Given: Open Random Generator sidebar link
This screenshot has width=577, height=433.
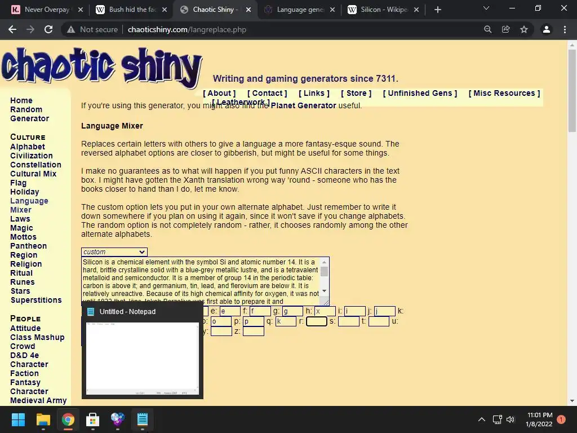Looking at the screenshot, I should [29, 114].
